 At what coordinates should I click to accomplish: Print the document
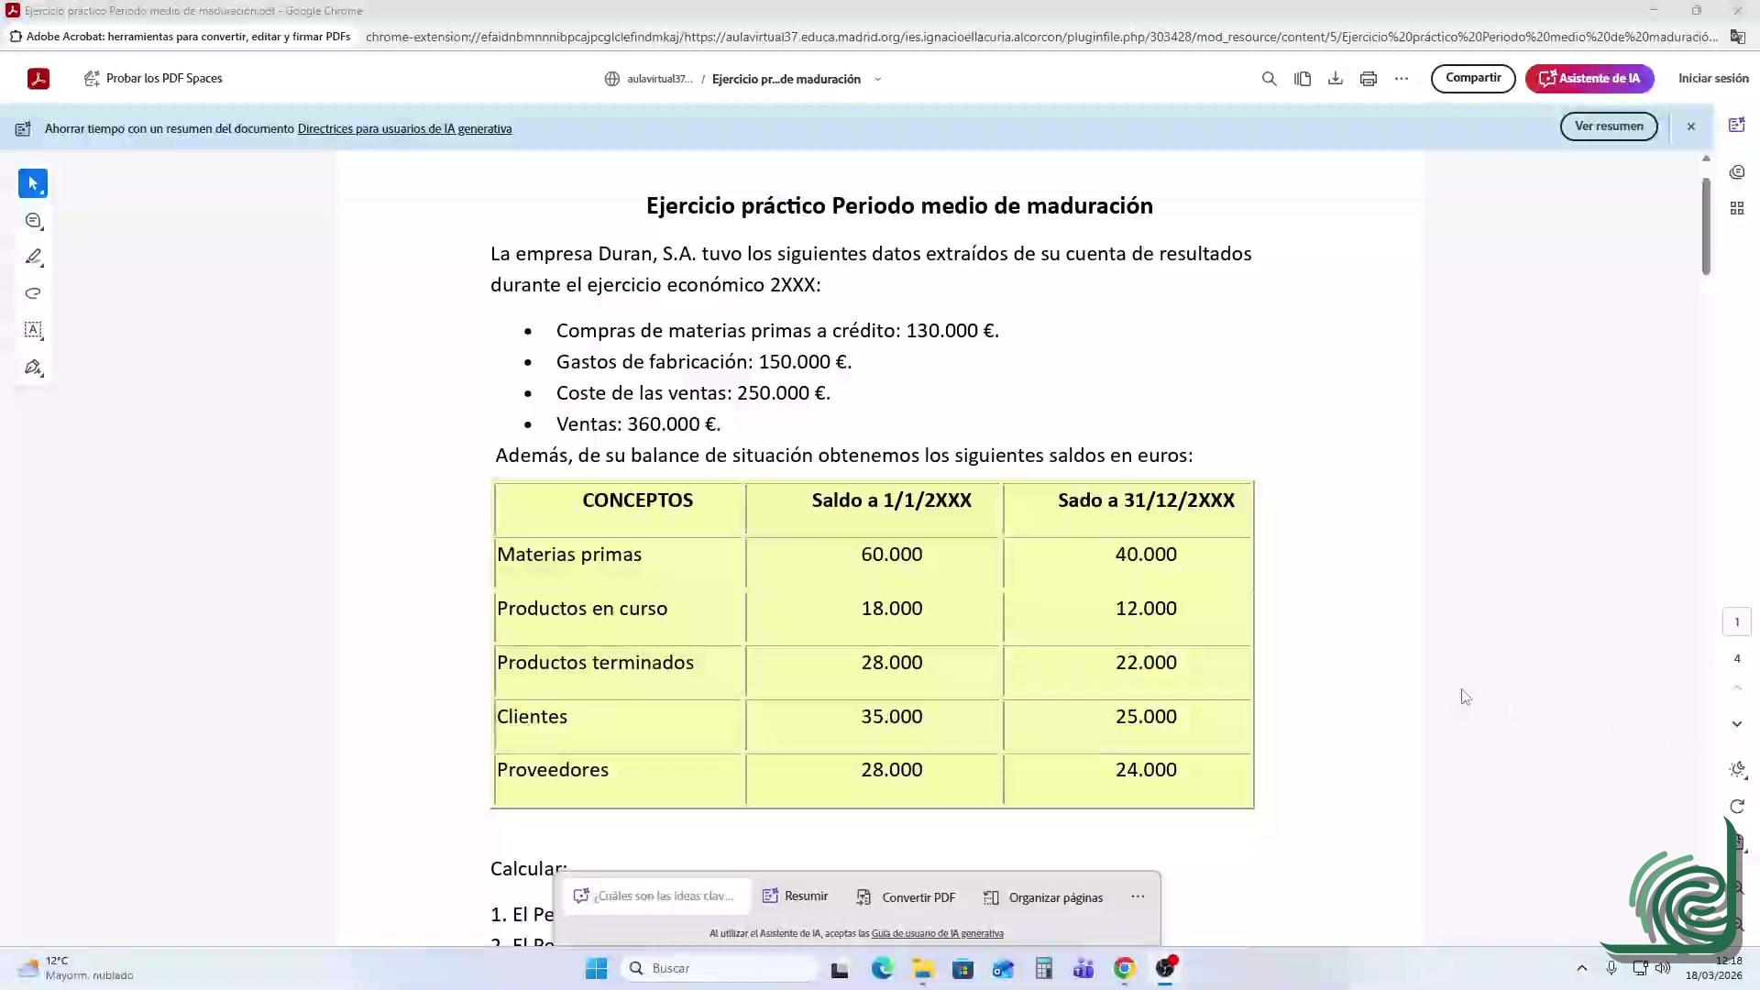click(x=1368, y=79)
